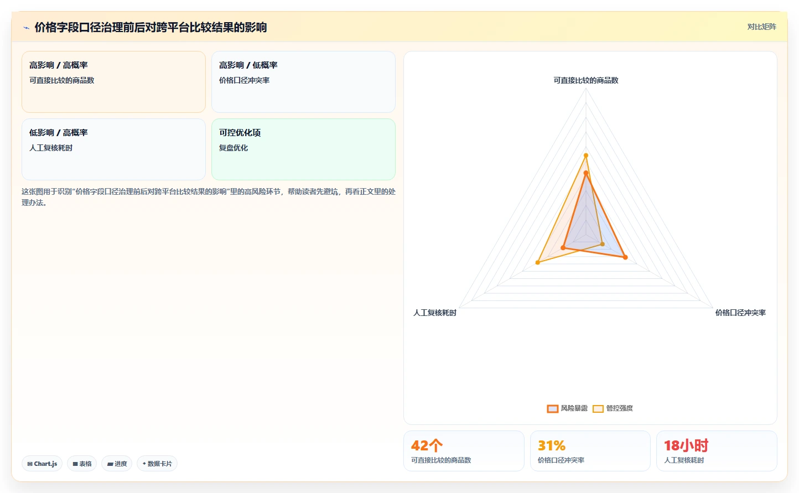Image resolution: width=799 pixels, height=493 pixels.
Task: Click the 风险暴露 top data point
Action: [x=586, y=174]
